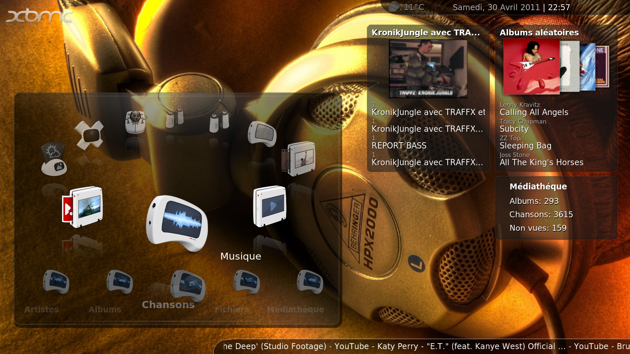
Task: Select the Albums submenu label
Action: tap(105, 309)
